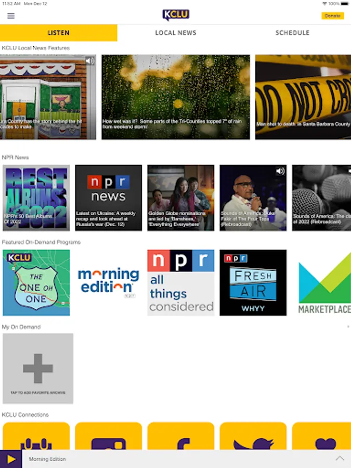Open the heart icon connection tile
This screenshot has height=468, width=351.
point(321,436)
